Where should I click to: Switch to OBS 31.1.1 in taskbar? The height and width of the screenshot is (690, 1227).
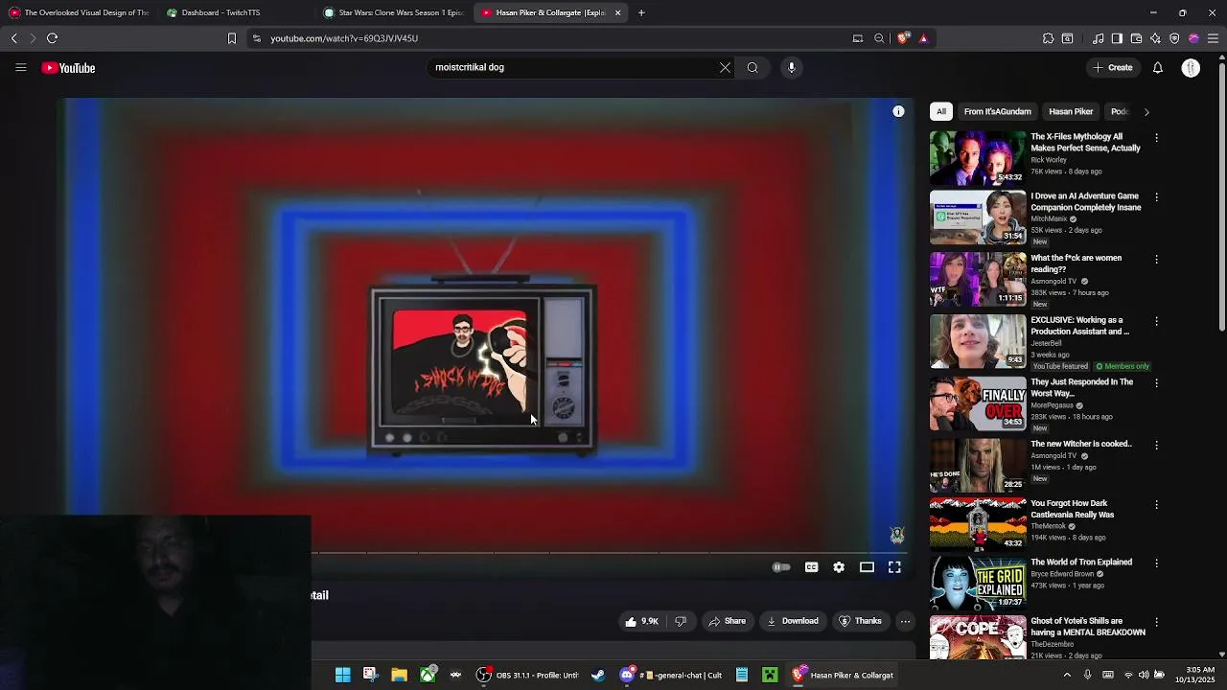pyautogui.click(x=528, y=675)
